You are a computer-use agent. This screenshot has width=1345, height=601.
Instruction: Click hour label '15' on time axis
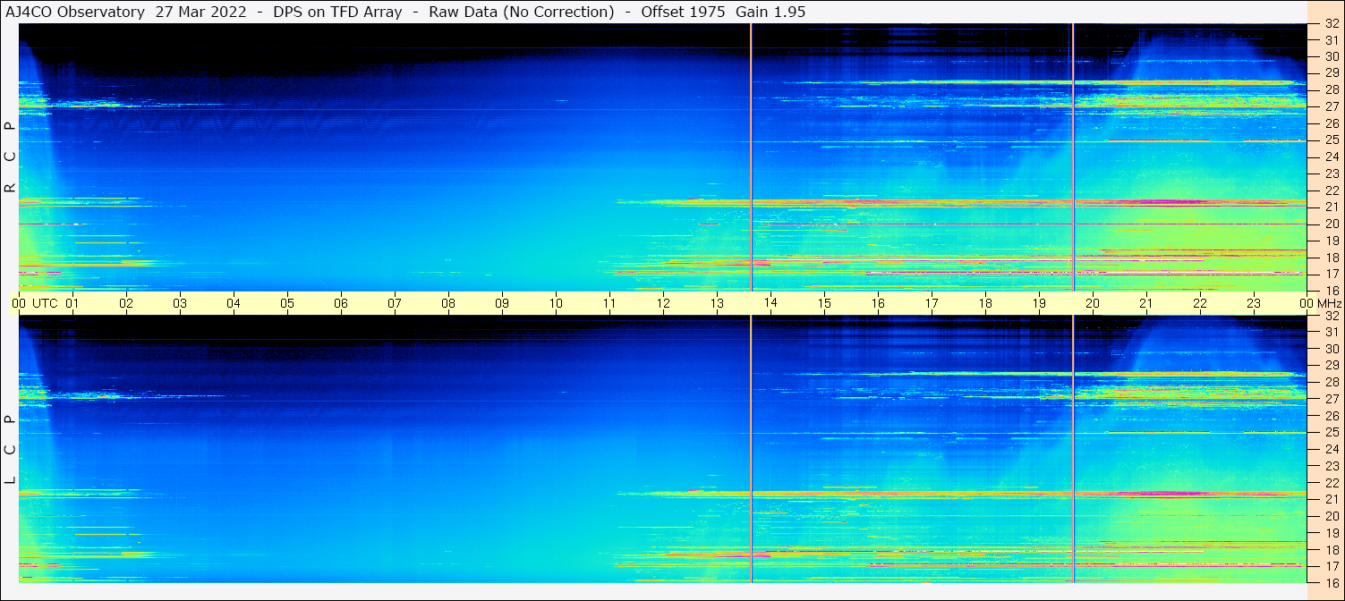coord(824,303)
